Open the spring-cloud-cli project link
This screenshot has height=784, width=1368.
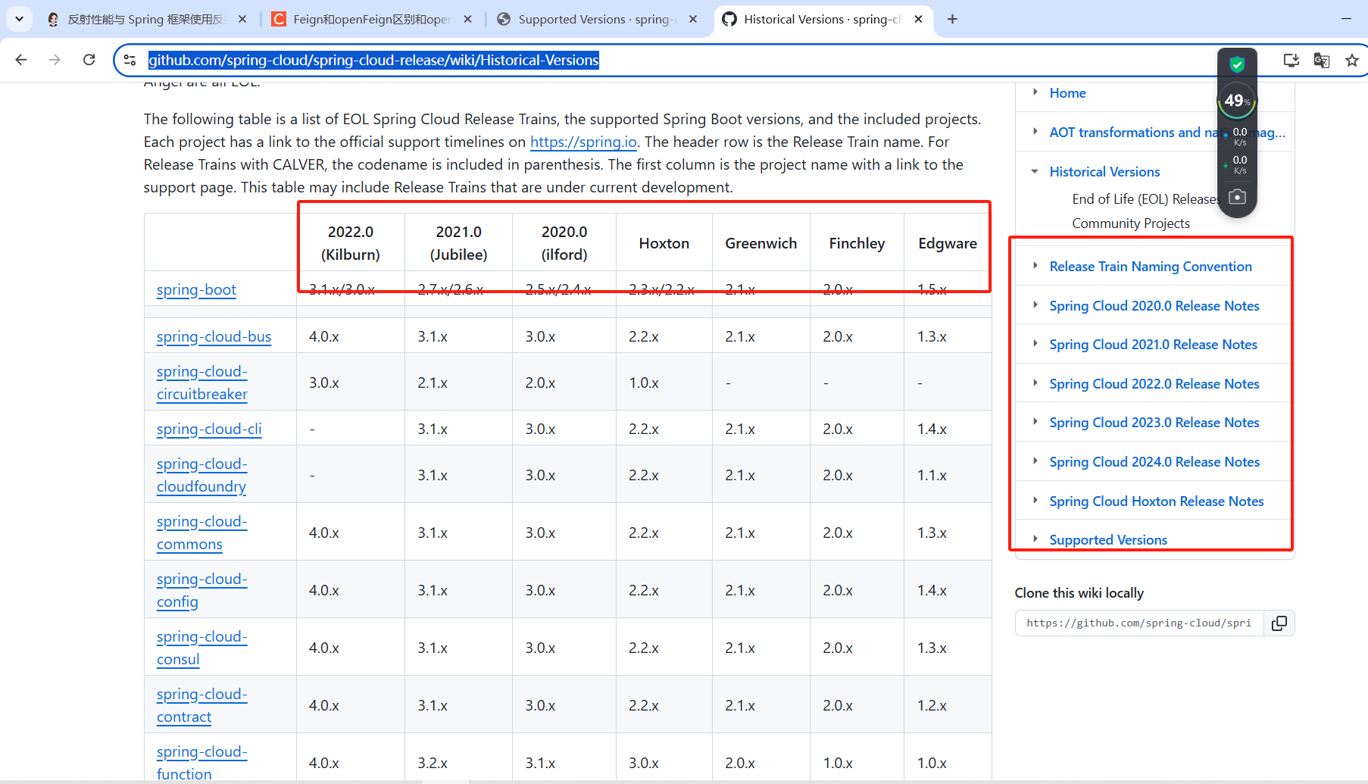click(x=209, y=429)
